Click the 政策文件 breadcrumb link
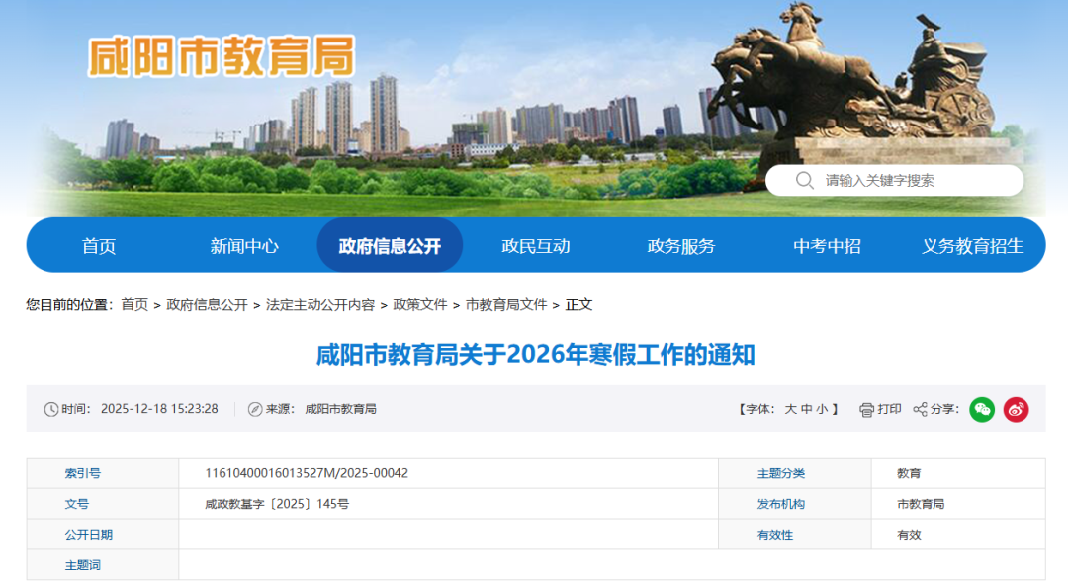Screen dimensions: 1068x588 420,305
